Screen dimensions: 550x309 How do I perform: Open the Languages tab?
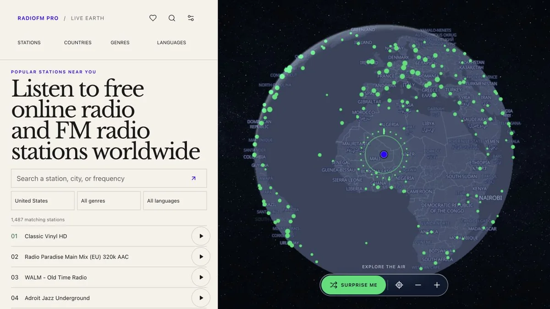tap(171, 43)
